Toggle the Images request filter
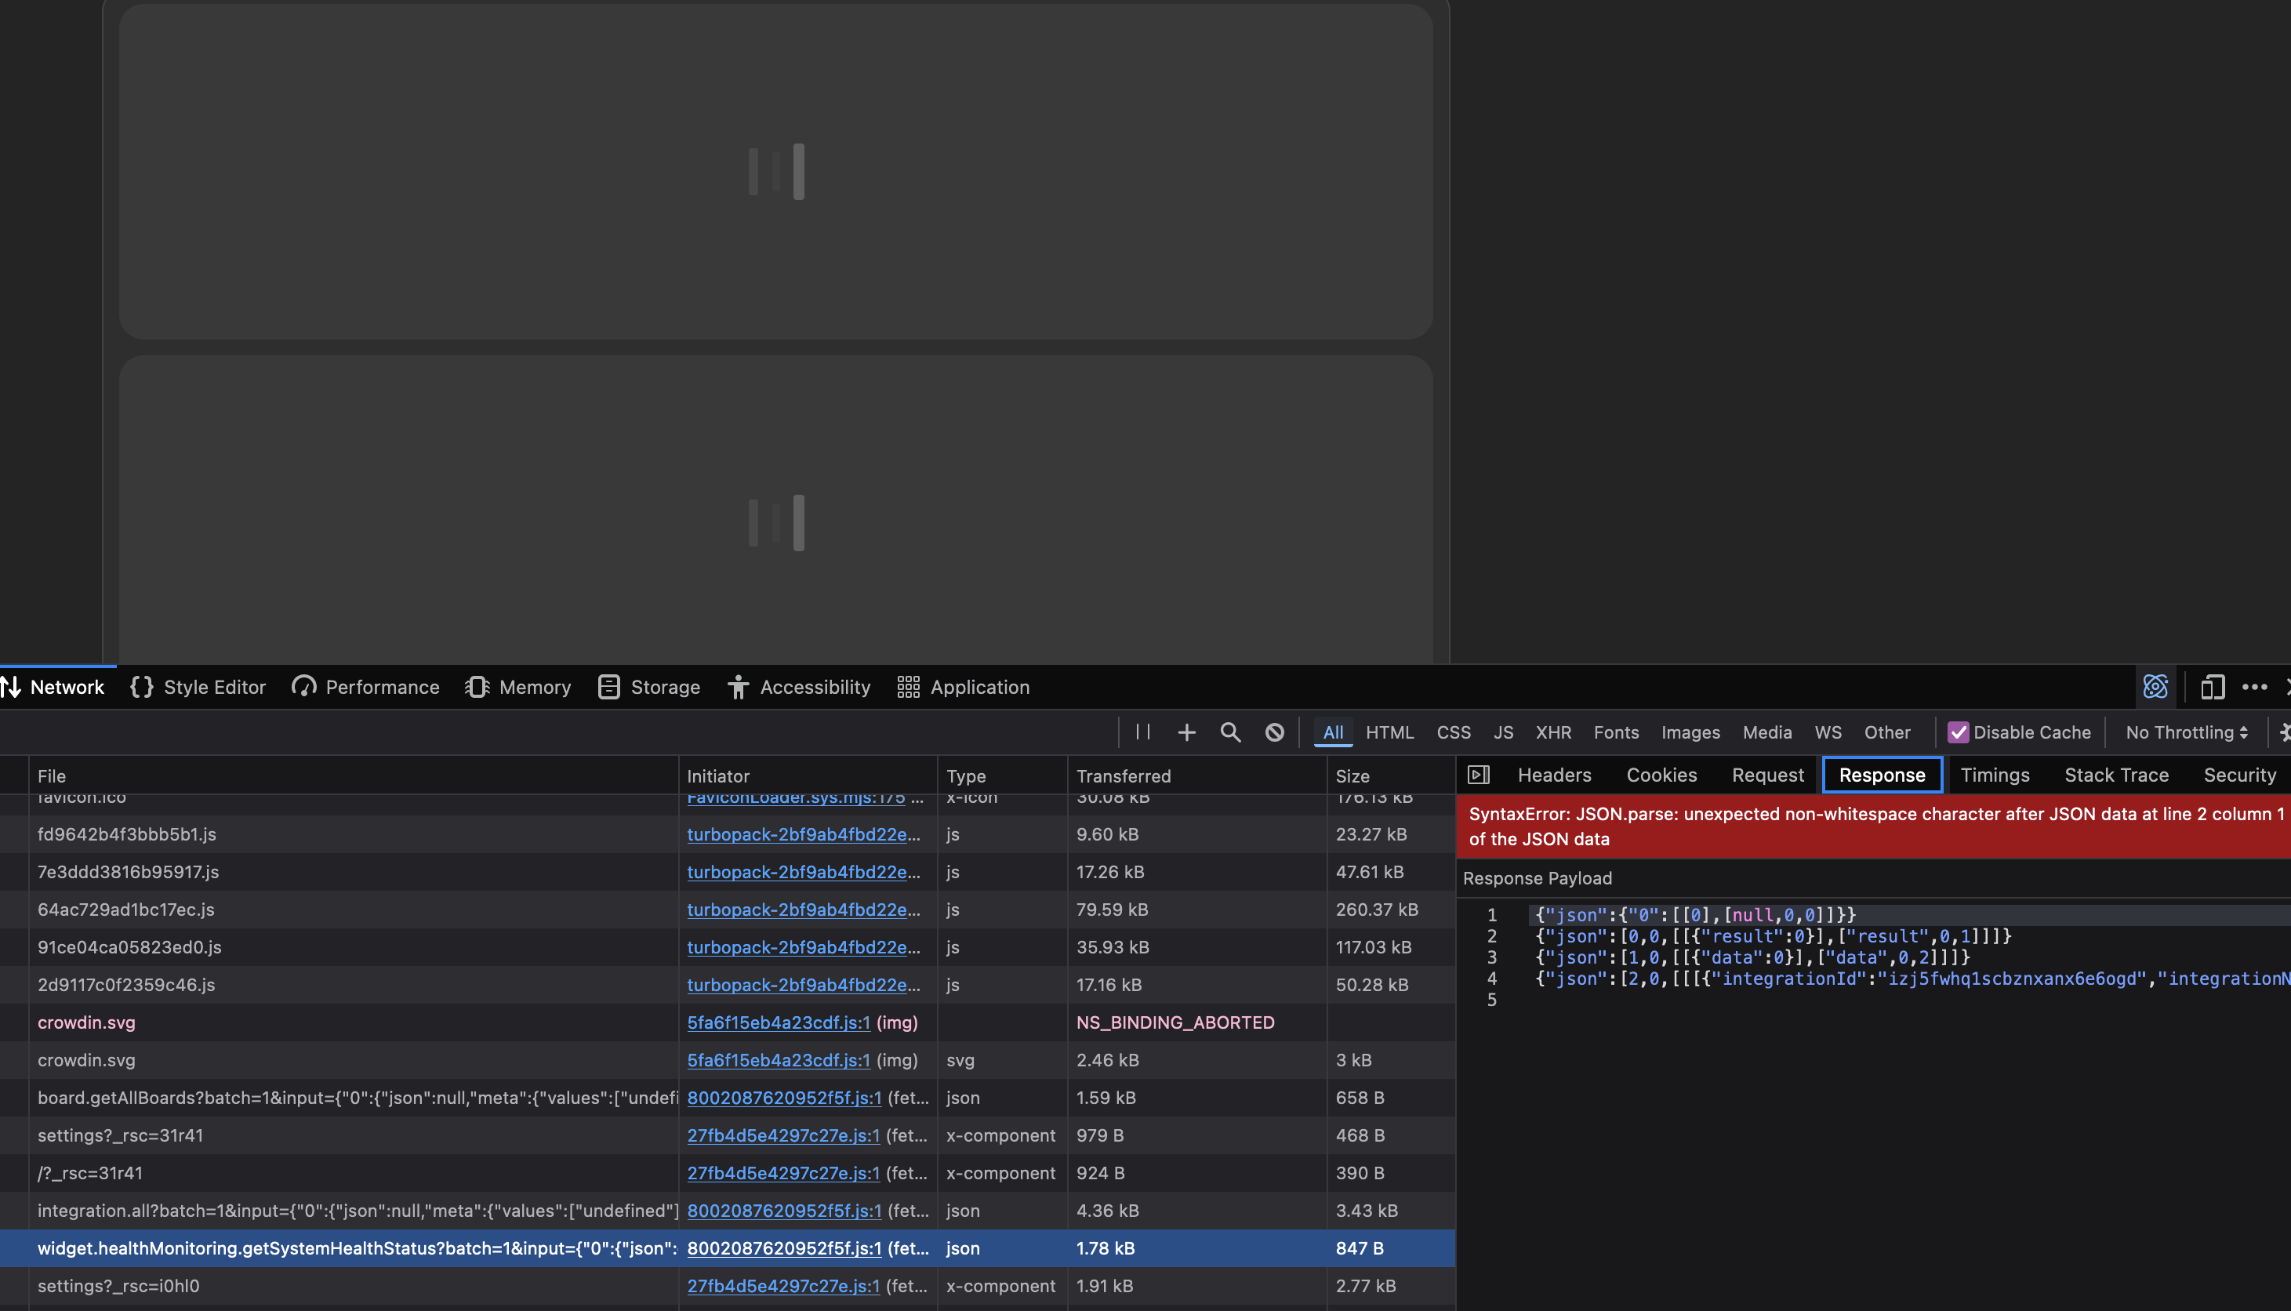 (x=1690, y=732)
